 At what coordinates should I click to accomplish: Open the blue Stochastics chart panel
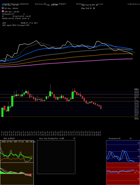click(123, 151)
